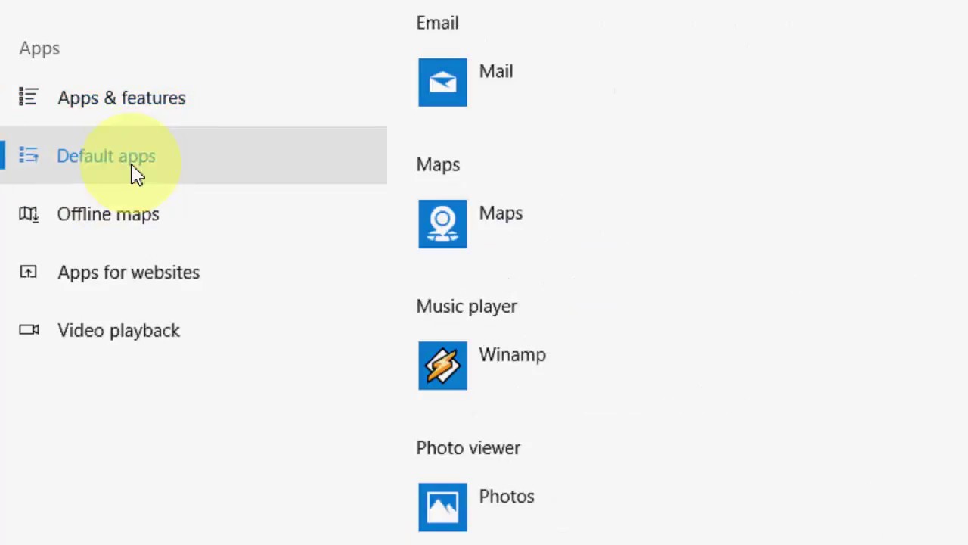This screenshot has height=545, width=968.
Task: Change default email app labeled Mail
Action: tap(496, 71)
